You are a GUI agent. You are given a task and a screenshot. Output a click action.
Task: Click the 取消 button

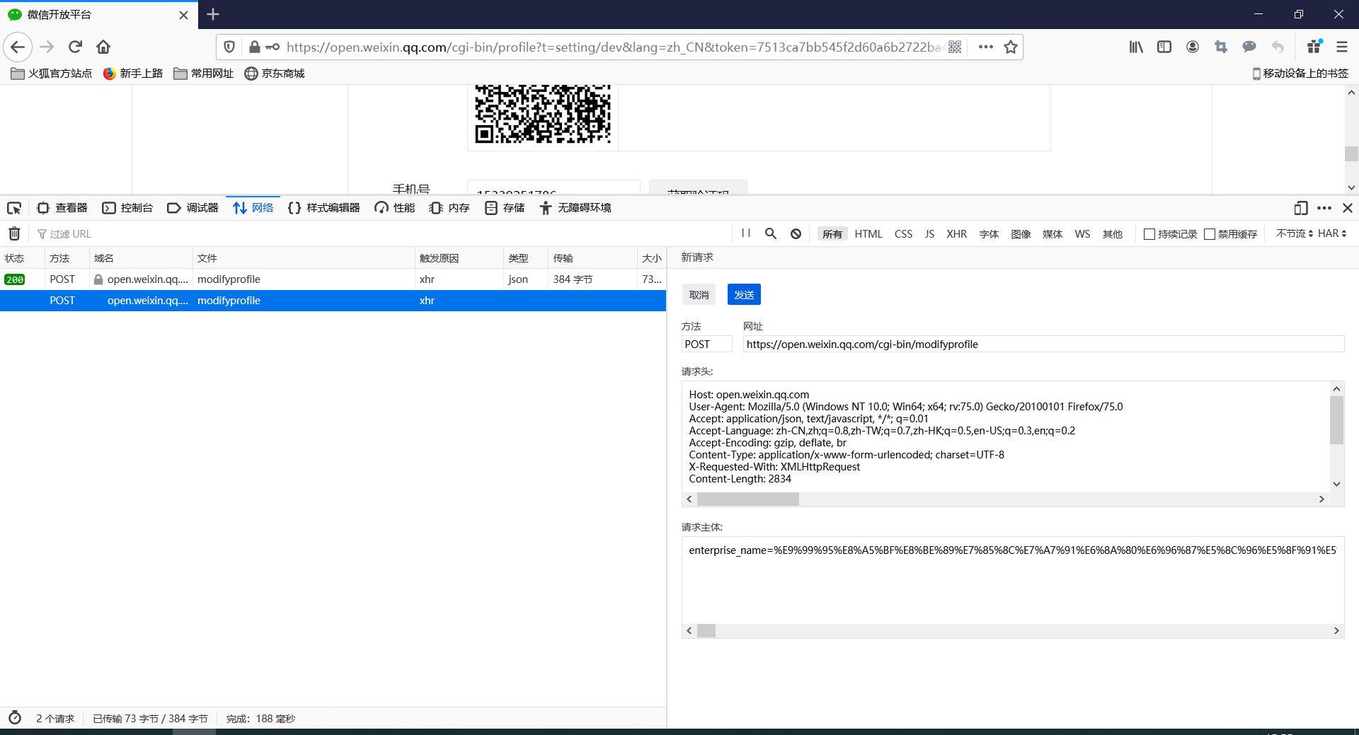click(x=699, y=295)
